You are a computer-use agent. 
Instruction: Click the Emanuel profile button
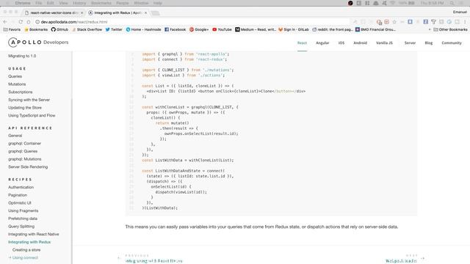pyautogui.click(x=460, y=12)
